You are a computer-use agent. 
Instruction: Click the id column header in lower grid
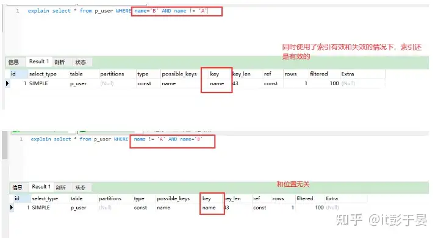coord(22,198)
